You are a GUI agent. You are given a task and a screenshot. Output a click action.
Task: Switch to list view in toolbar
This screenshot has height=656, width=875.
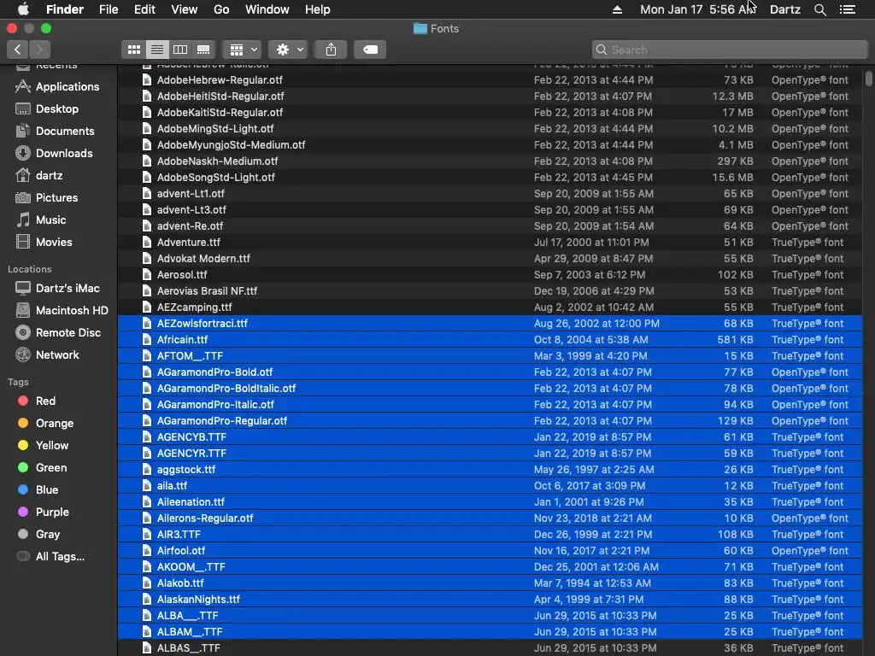pos(157,50)
